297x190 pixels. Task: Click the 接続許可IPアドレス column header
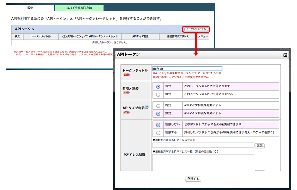[x=176, y=36]
